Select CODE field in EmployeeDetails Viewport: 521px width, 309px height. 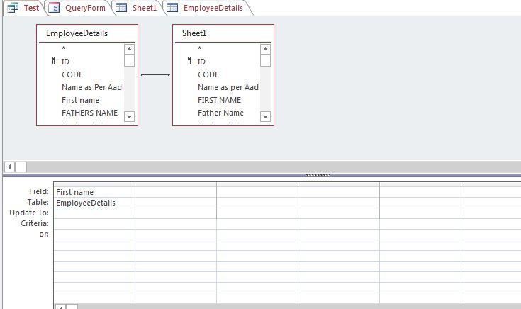pyautogui.click(x=72, y=74)
